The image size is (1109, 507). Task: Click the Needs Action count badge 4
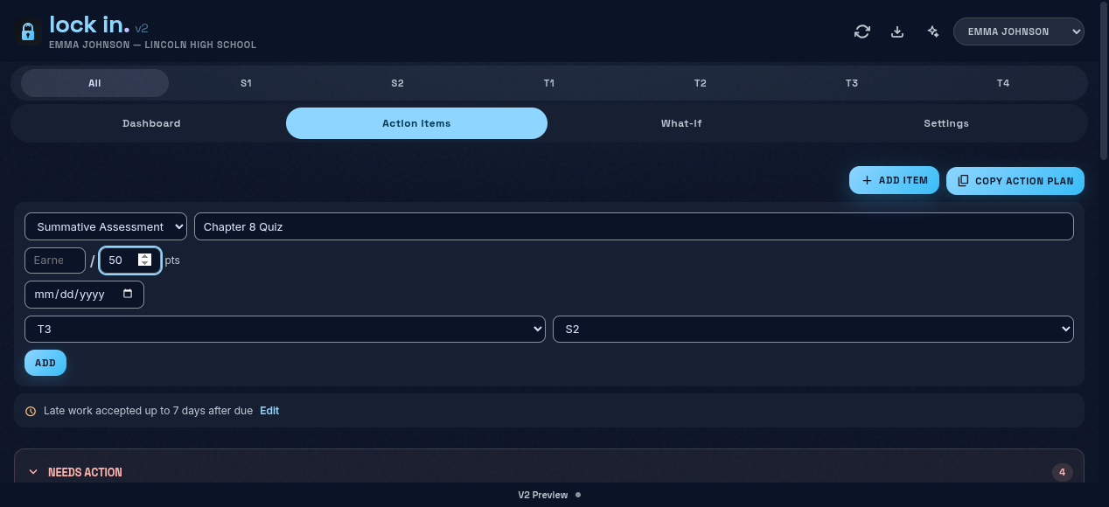pyautogui.click(x=1062, y=472)
